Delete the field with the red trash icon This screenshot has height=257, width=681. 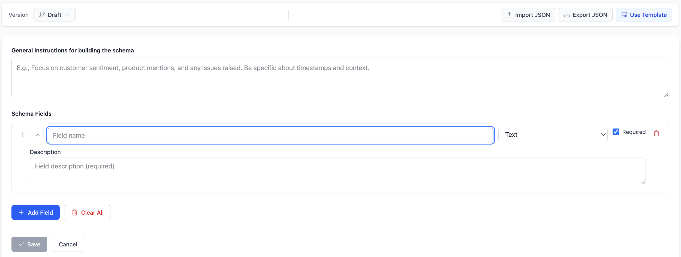tap(656, 133)
